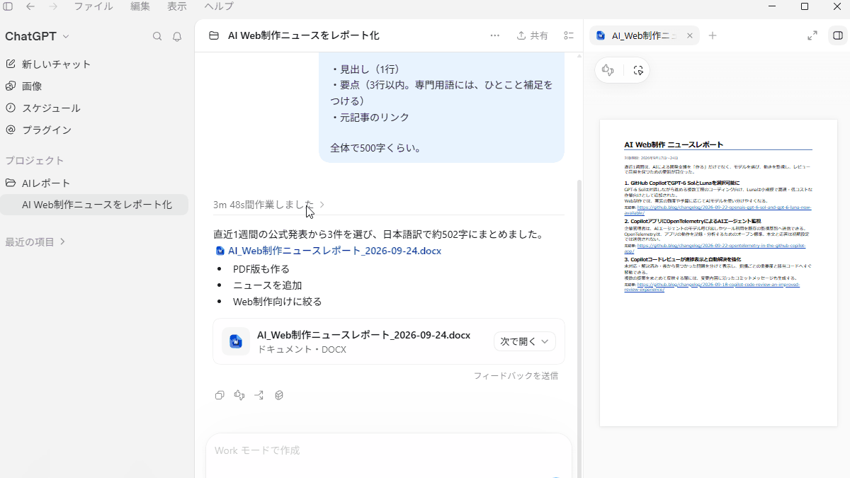This screenshot has height=478, width=850.
Task: Click the Word file icon on attachment card
Action: (x=236, y=341)
